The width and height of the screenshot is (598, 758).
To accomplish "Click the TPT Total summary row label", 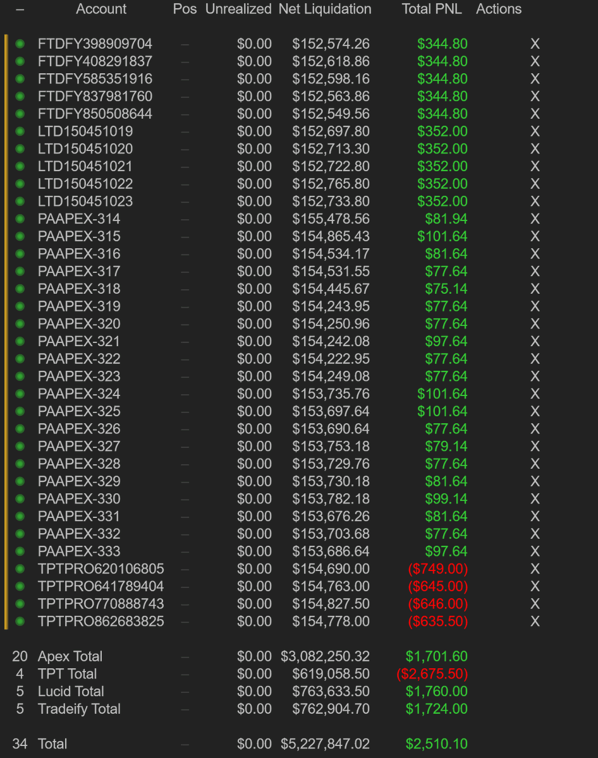I will 68,674.
